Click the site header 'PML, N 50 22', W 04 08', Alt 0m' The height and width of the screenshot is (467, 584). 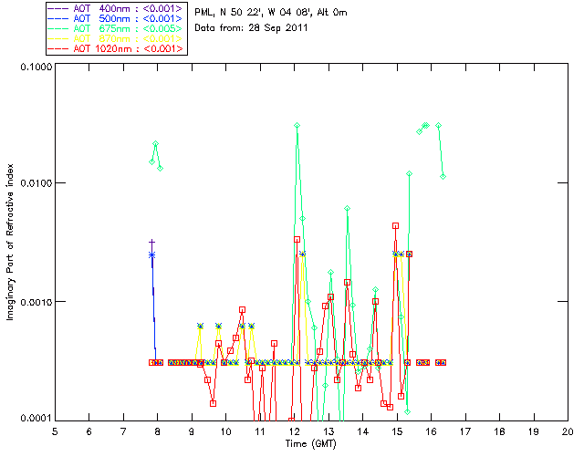pos(271,13)
